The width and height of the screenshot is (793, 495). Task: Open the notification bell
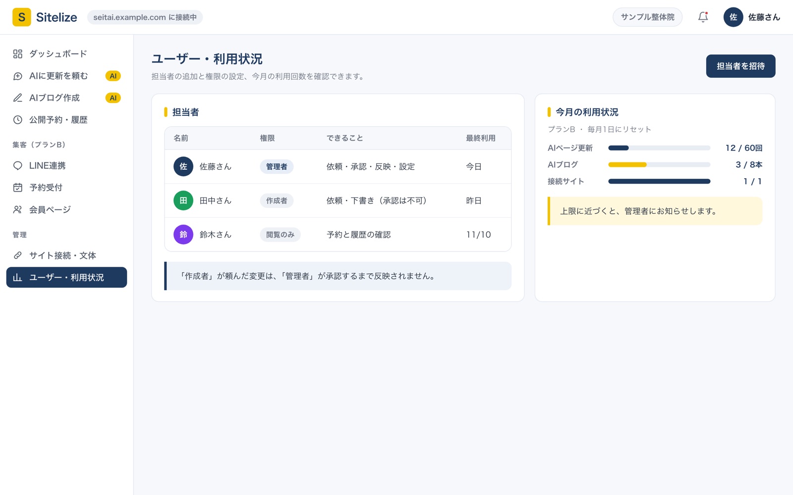[703, 17]
